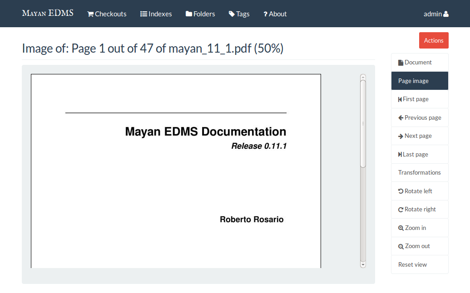Image resolution: width=470 pixels, height=293 pixels.
Task: Click the Zoom in magnifier icon
Action: pyautogui.click(x=401, y=228)
